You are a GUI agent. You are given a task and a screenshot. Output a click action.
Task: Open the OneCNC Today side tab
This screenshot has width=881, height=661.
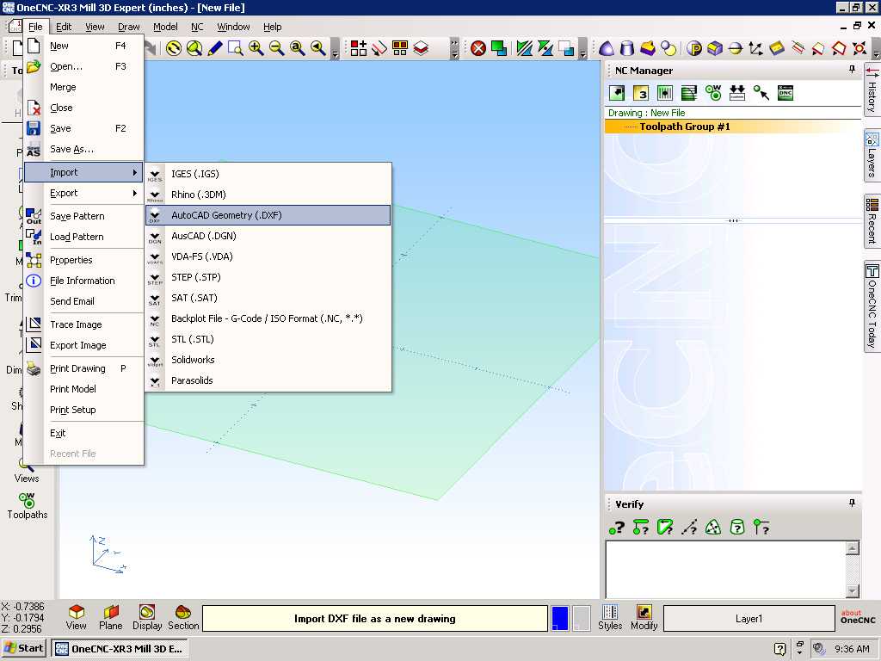point(872,306)
